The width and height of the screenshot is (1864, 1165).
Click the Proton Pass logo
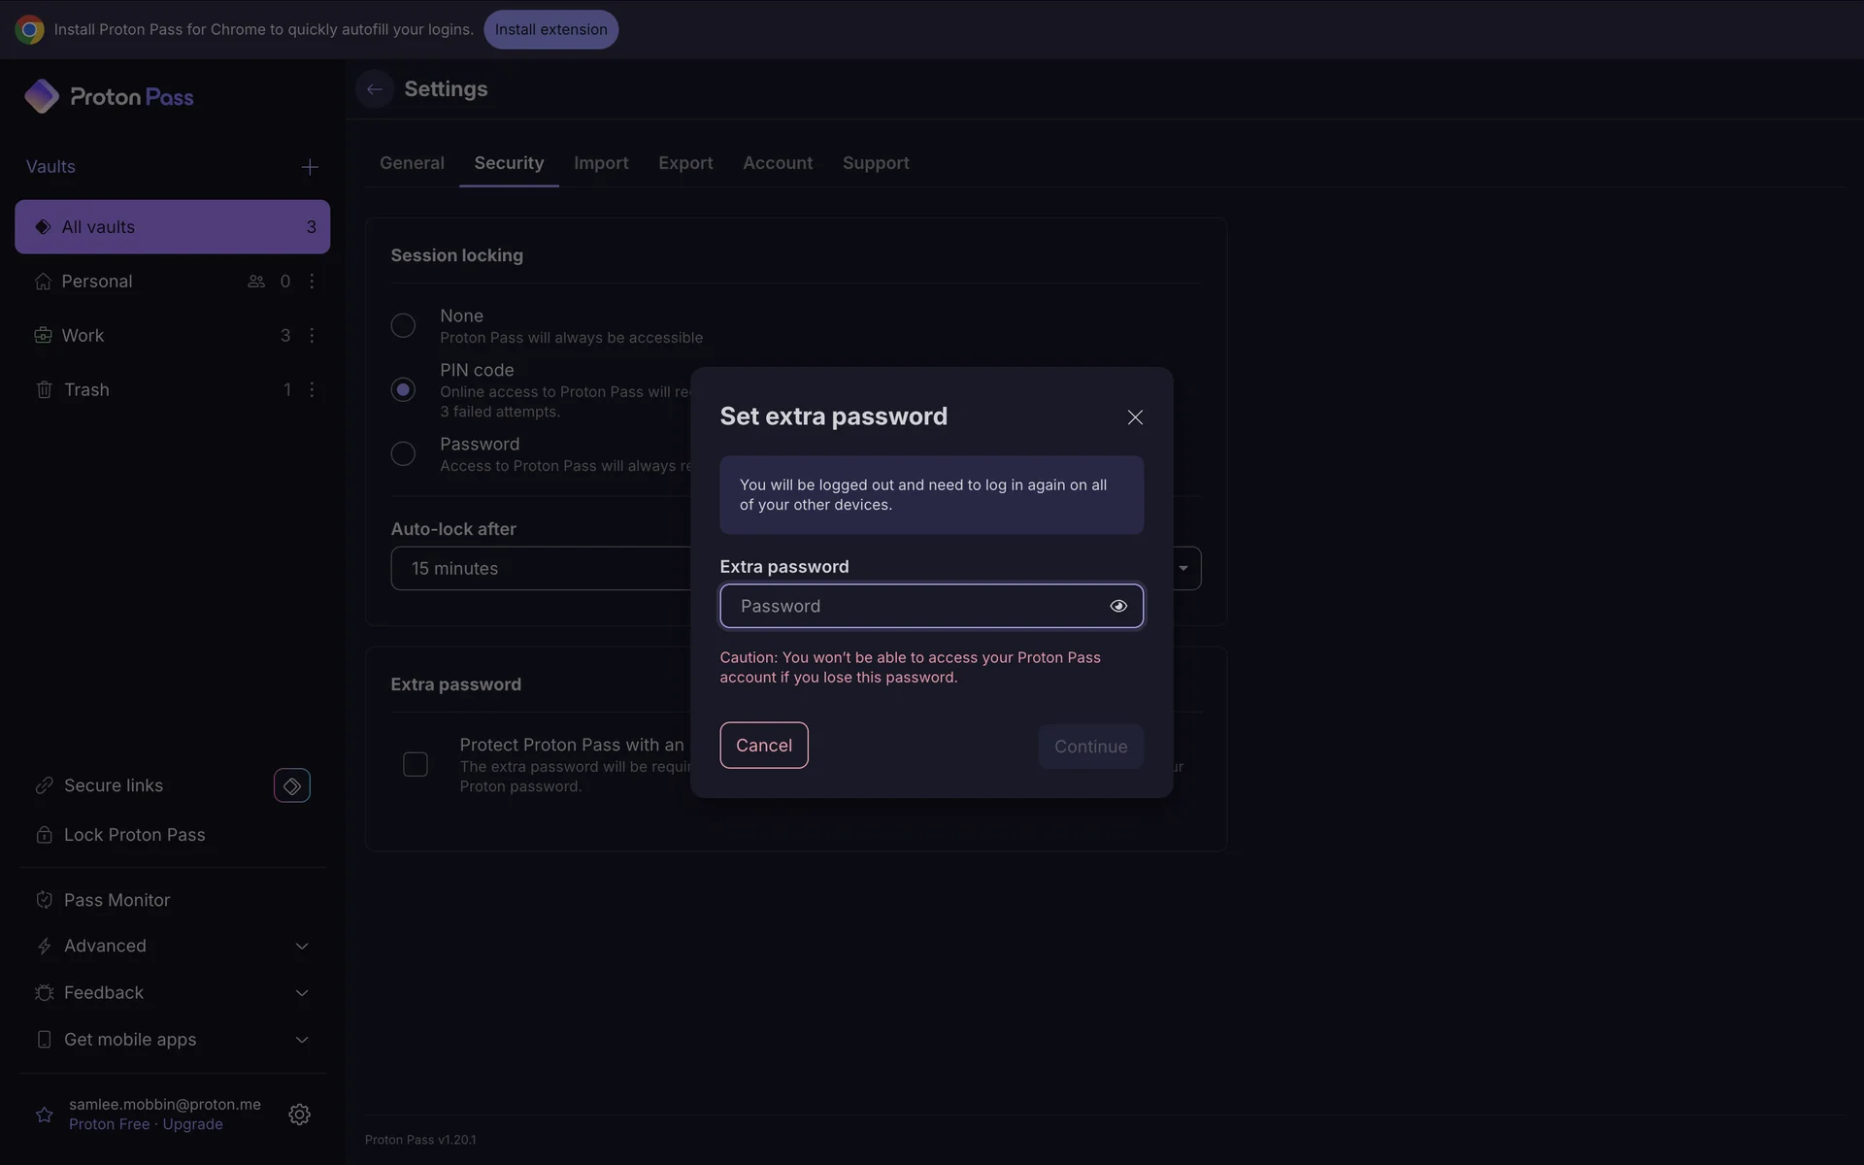109,97
